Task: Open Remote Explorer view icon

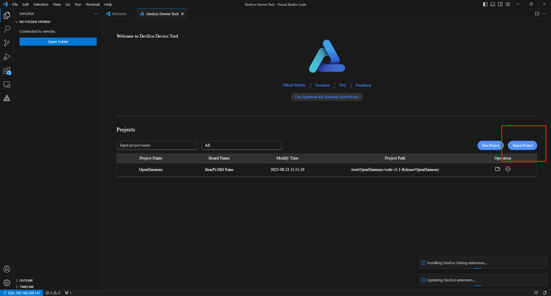Action: (x=7, y=85)
